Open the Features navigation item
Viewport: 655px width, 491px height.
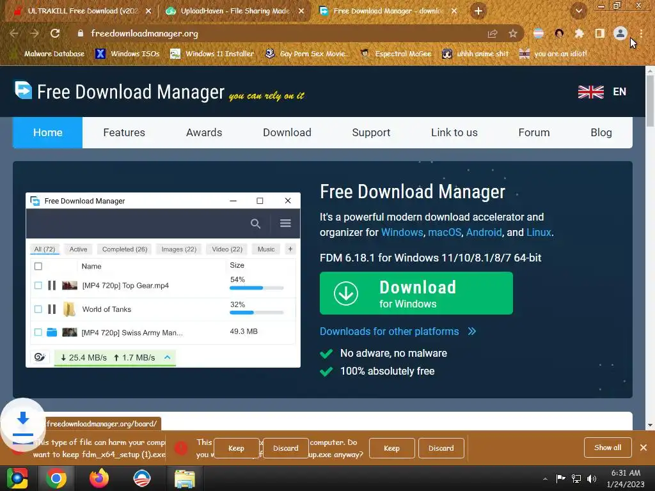[x=124, y=132]
